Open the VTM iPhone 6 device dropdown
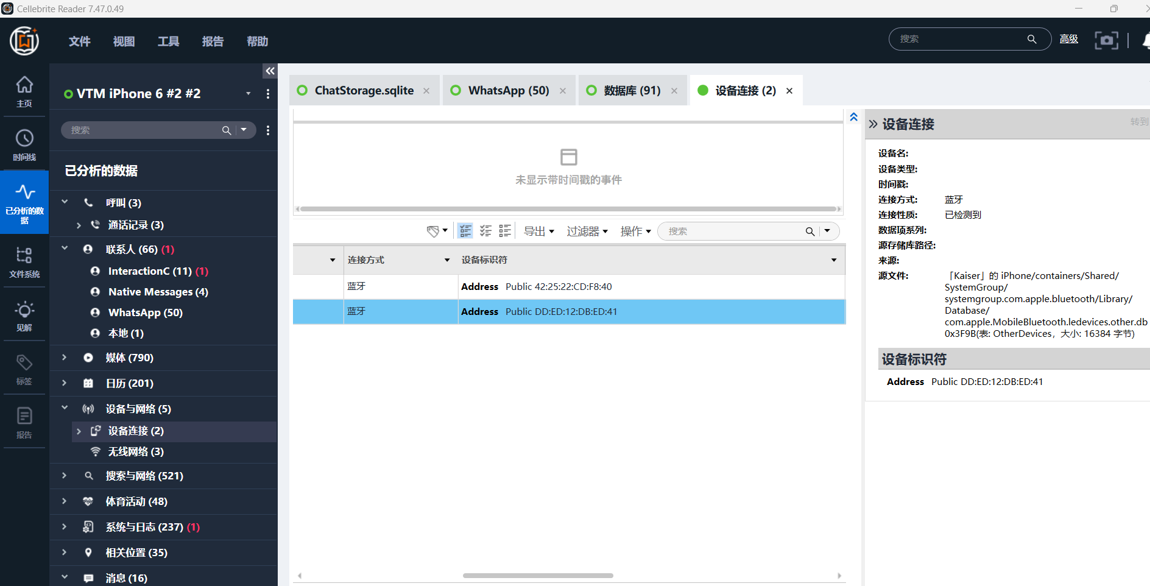This screenshot has height=586, width=1150. coord(249,94)
